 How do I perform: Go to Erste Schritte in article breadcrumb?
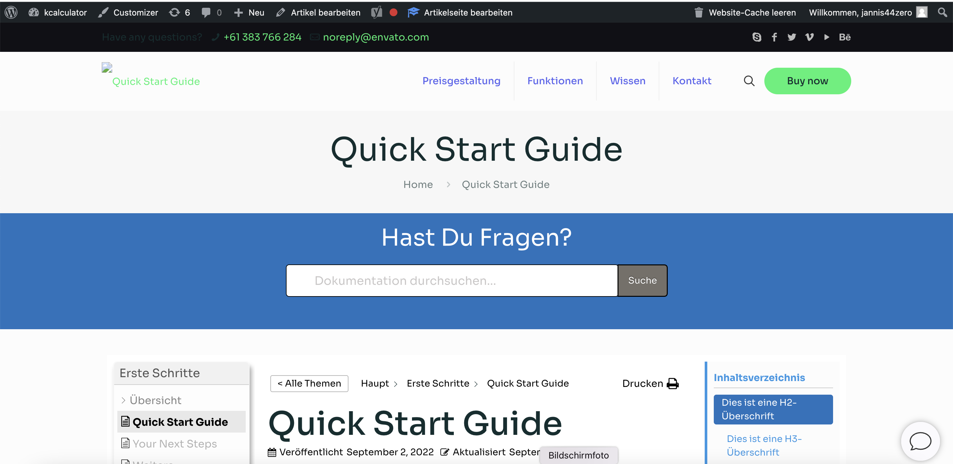pyautogui.click(x=438, y=383)
